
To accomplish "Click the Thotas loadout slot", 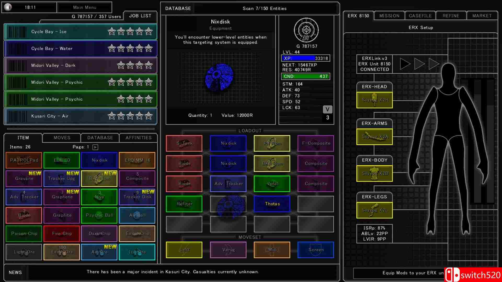I will pos(272,204).
